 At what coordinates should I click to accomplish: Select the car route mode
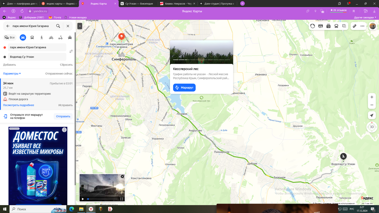point(23,37)
